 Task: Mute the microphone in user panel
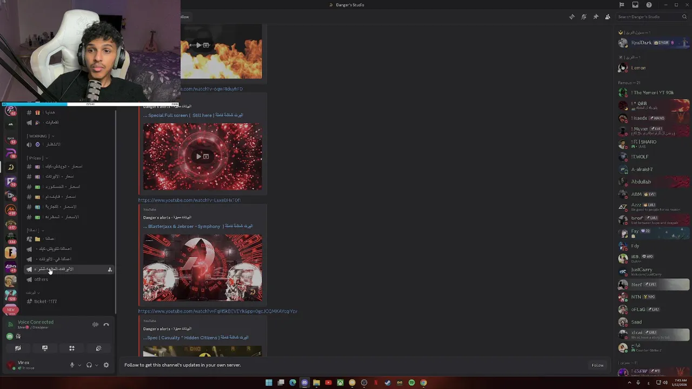tap(72, 365)
